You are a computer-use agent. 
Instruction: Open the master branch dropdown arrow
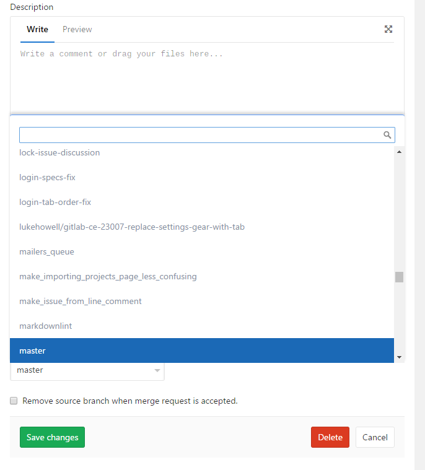pyautogui.click(x=157, y=370)
